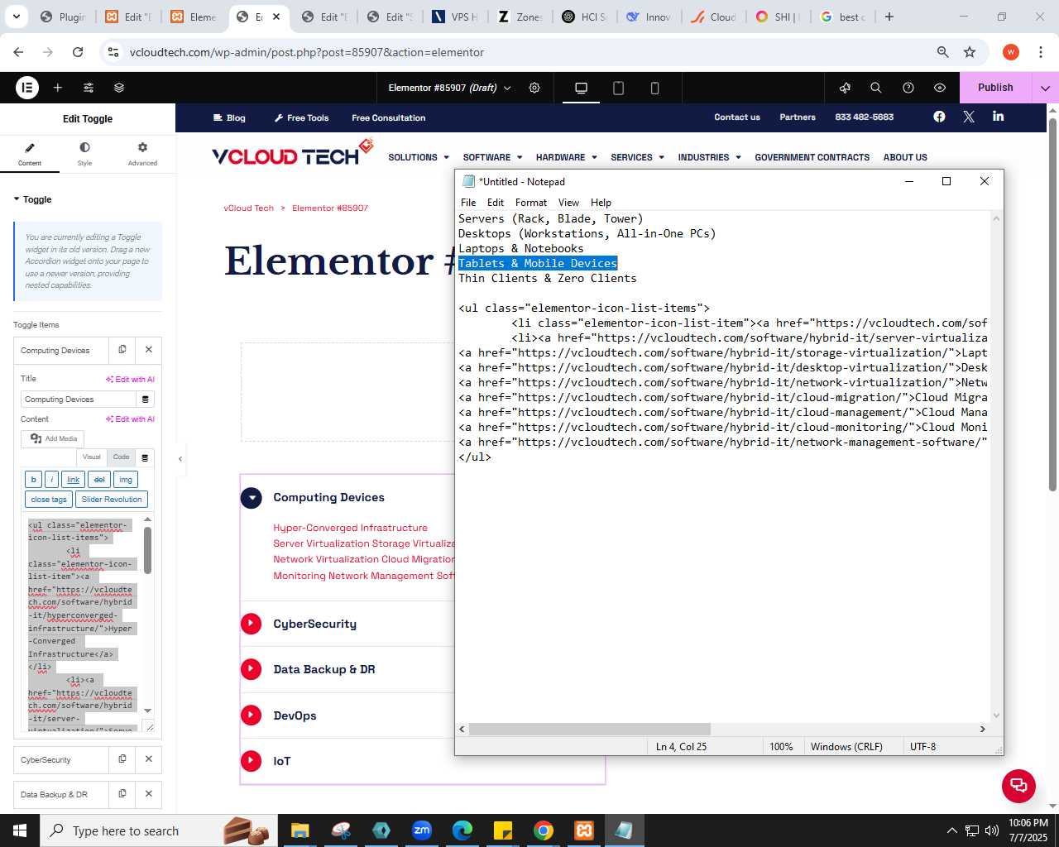The height and width of the screenshot is (847, 1059).
Task: Remove the Computing Devices toggle item
Action: [x=149, y=350]
